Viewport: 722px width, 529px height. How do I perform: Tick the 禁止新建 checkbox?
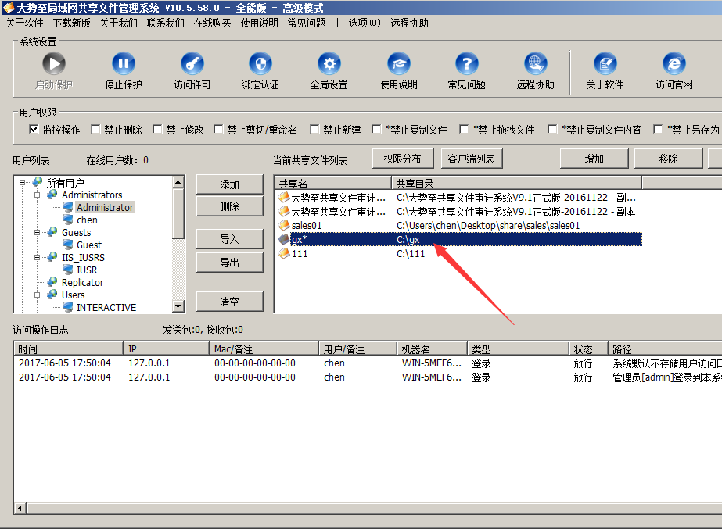coord(315,130)
